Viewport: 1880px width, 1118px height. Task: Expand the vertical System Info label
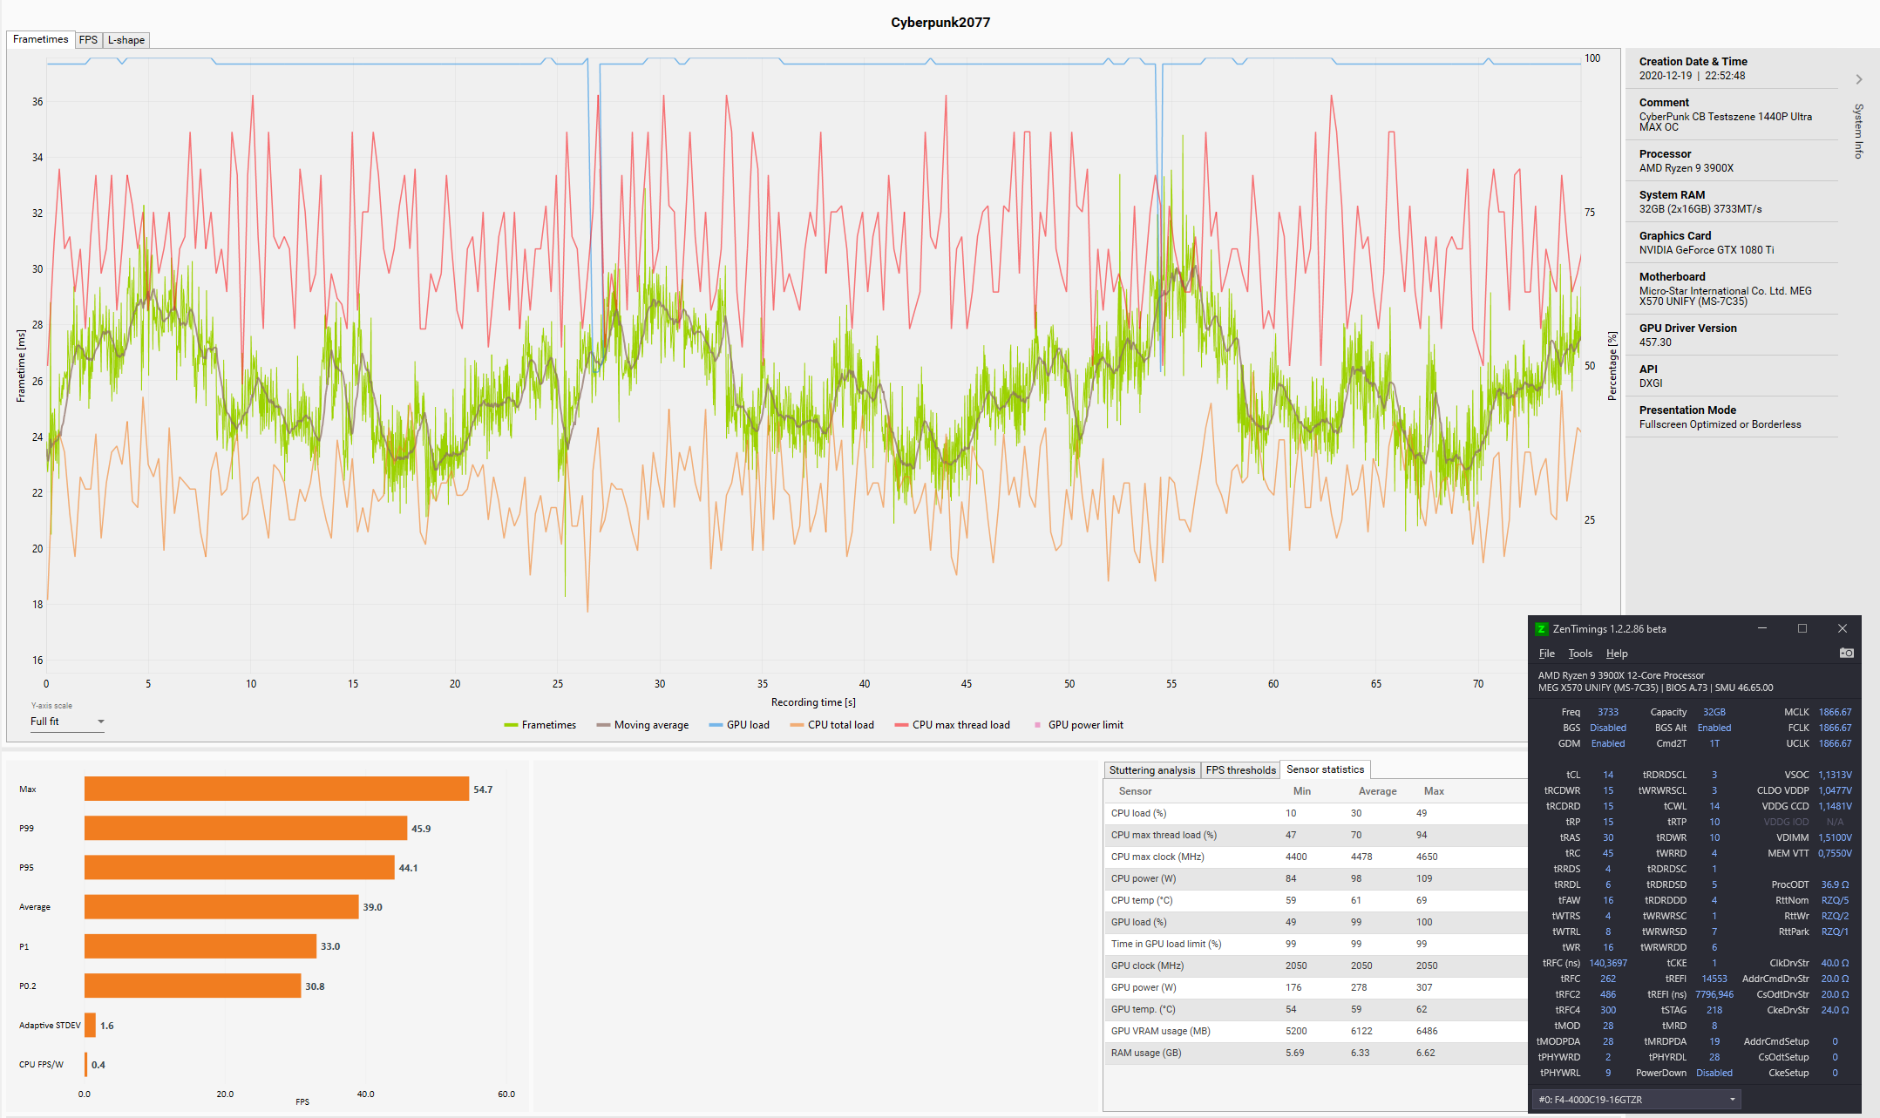click(x=1858, y=131)
